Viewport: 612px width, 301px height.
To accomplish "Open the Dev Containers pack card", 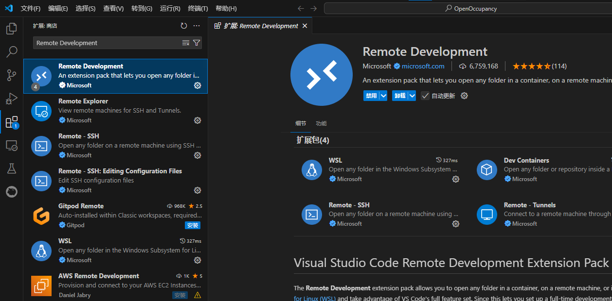I will [542, 169].
